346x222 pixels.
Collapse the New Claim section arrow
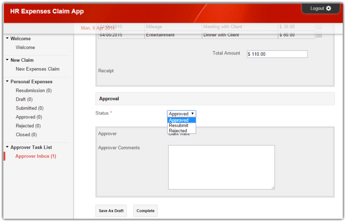click(x=8, y=60)
